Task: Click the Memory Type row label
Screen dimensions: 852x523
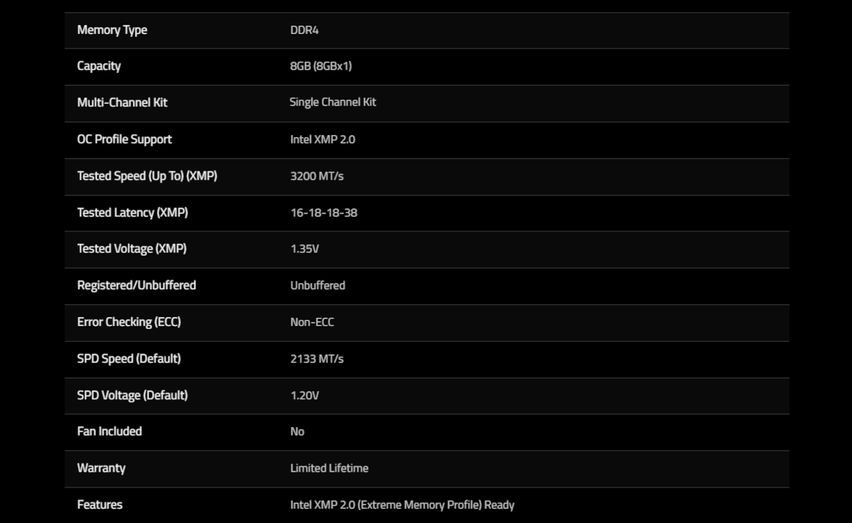Action: pyautogui.click(x=112, y=30)
